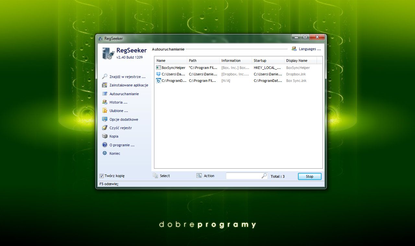This screenshot has width=415, height=246.
Task: Open the Czyść rejestr section
Action: point(121,128)
